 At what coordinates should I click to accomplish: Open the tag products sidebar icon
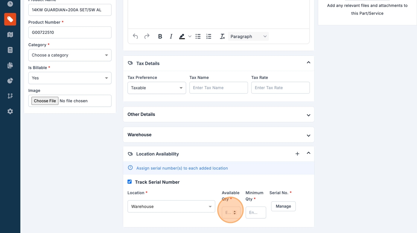pyautogui.click(x=10, y=19)
